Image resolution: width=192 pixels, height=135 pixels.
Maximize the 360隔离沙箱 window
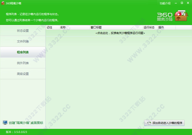point(182,3)
